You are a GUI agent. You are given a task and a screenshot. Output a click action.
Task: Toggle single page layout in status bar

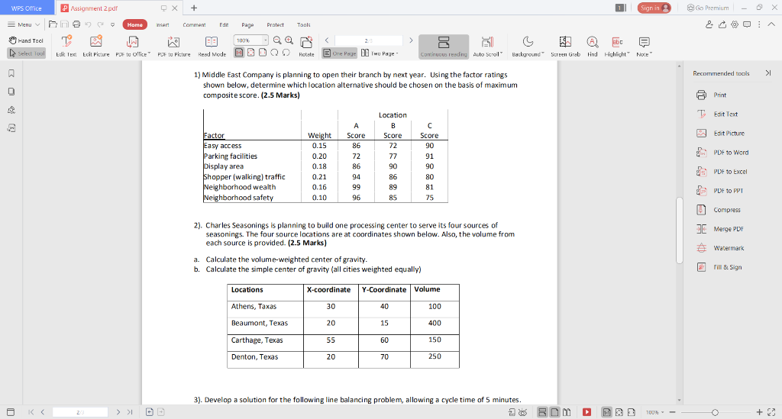point(554,412)
